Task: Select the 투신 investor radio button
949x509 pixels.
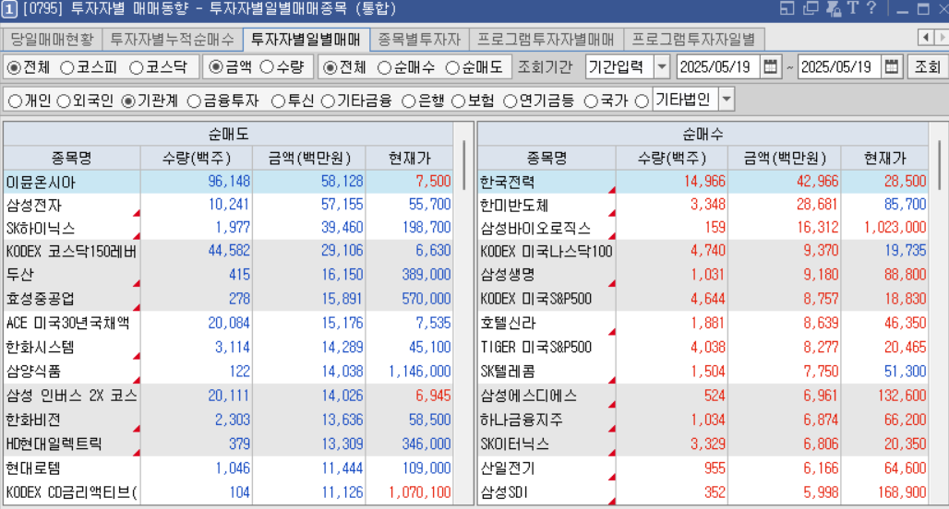Action: click(278, 101)
